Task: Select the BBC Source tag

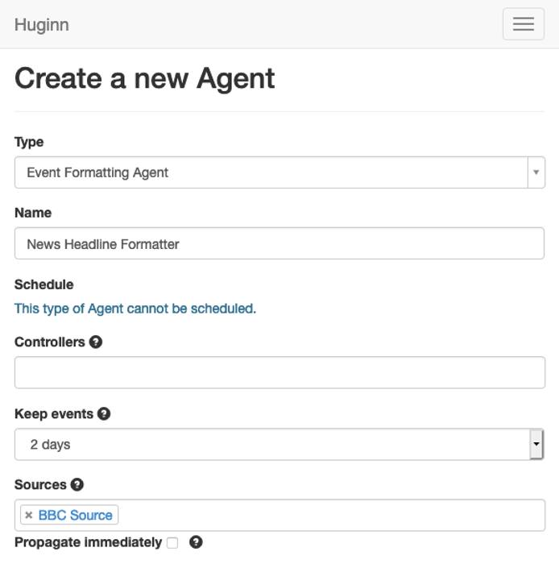Action: point(76,516)
